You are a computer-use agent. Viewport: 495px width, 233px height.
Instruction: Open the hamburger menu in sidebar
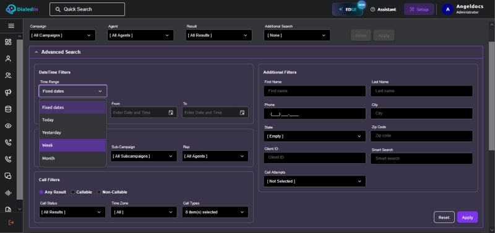(11, 26)
